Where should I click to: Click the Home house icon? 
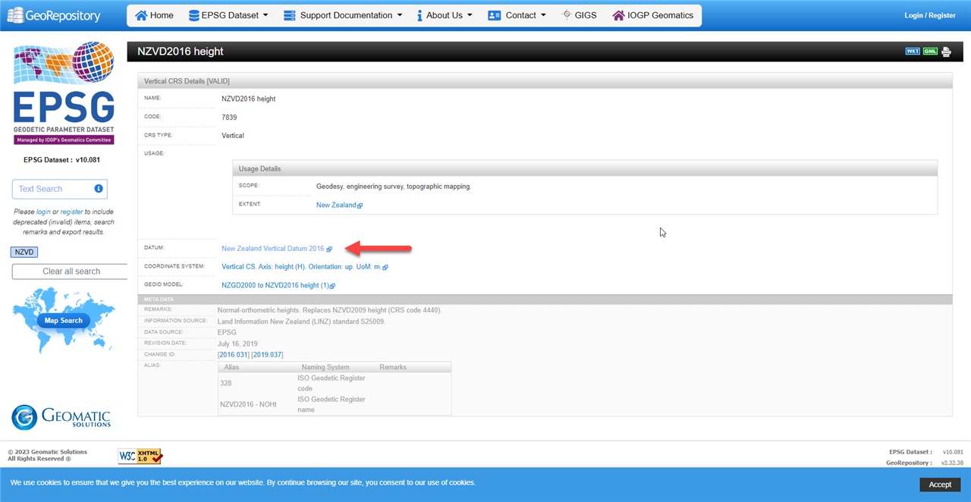pos(141,15)
